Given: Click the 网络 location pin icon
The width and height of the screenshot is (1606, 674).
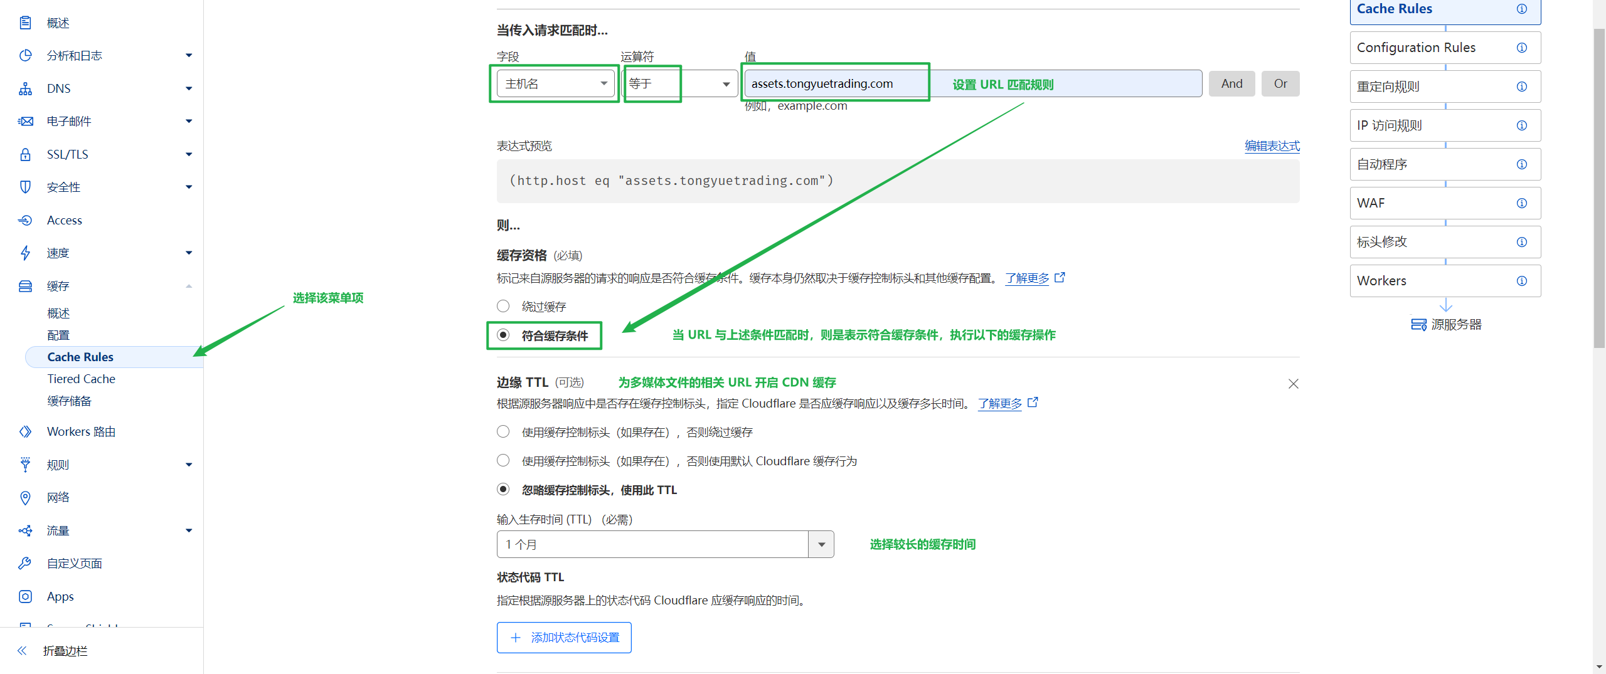Looking at the screenshot, I should (x=25, y=498).
